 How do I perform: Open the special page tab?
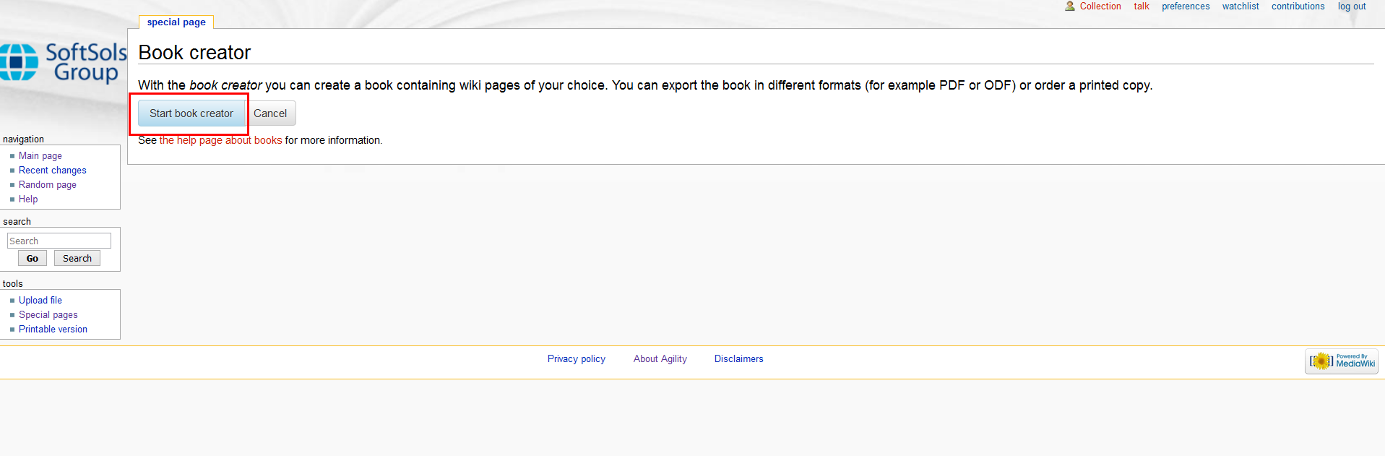(176, 22)
